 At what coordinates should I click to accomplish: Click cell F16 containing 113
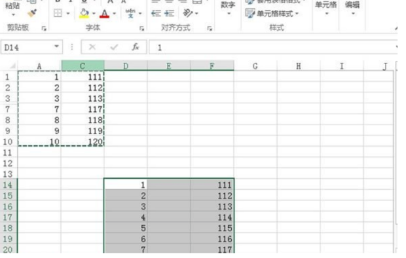coord(212,206)
